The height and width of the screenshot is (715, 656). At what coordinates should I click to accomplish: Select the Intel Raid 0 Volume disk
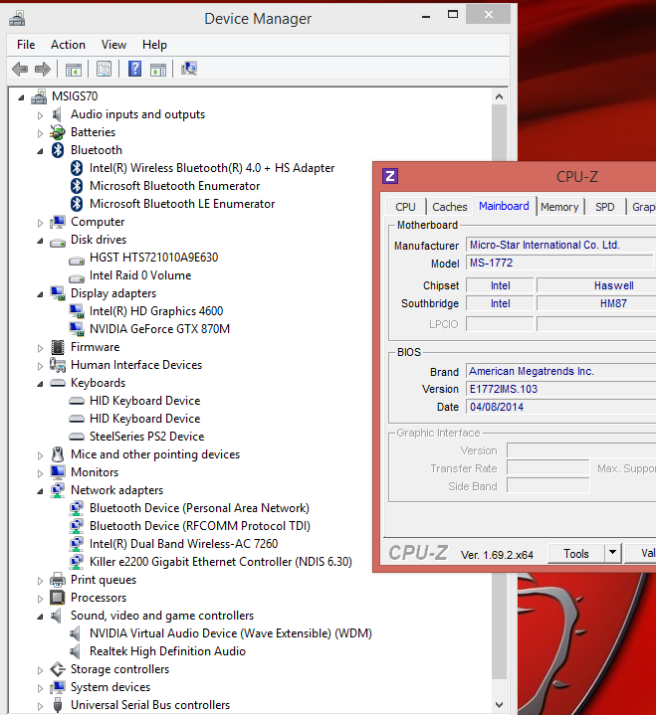pos(139,275)
